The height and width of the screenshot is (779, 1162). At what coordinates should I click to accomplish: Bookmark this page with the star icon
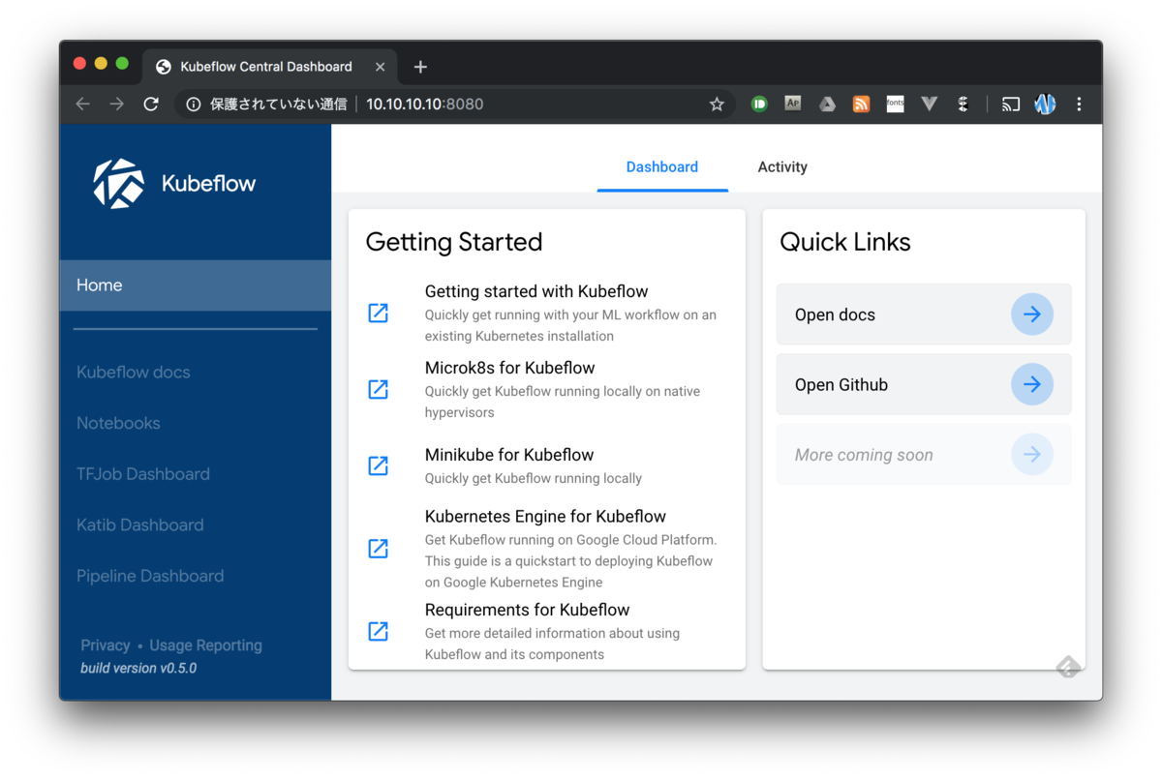click(x=717, y=104)
